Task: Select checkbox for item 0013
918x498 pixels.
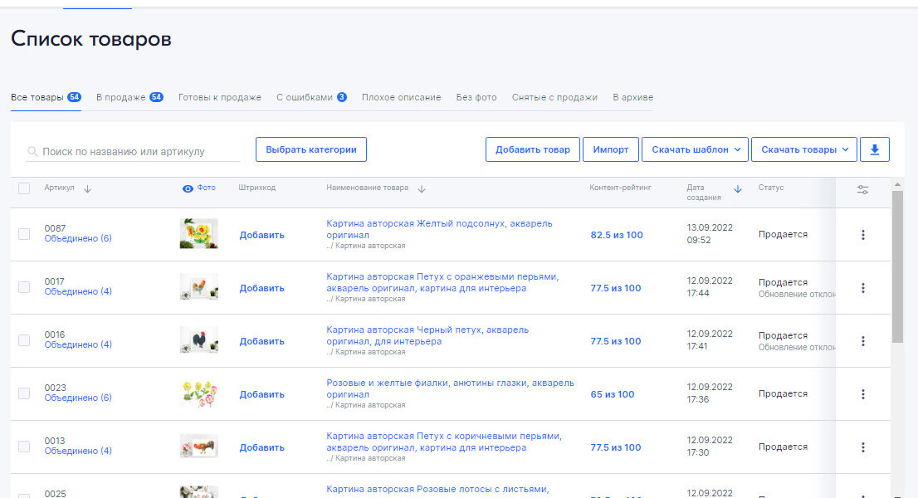Action: coord(24,447)
